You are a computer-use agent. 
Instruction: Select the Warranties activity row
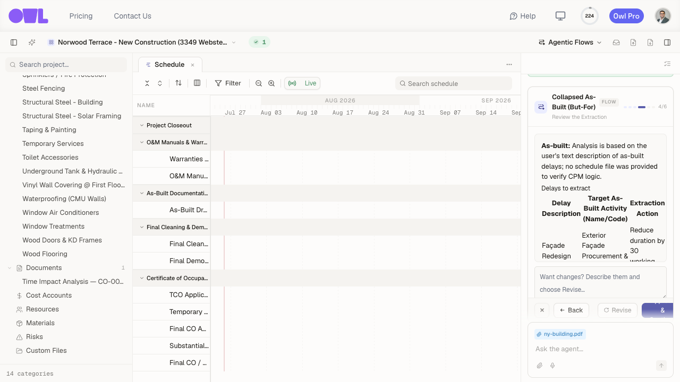click(172, 159)
